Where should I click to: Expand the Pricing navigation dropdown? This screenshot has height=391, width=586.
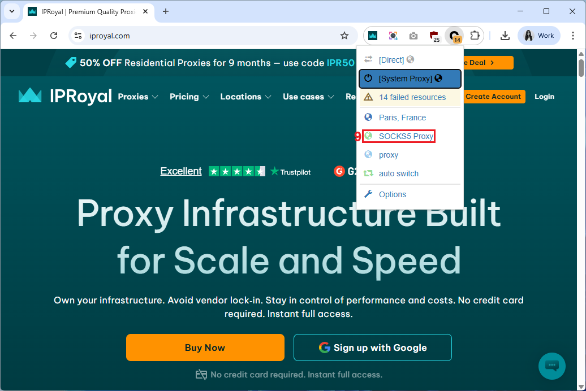(x=189, y=97)
